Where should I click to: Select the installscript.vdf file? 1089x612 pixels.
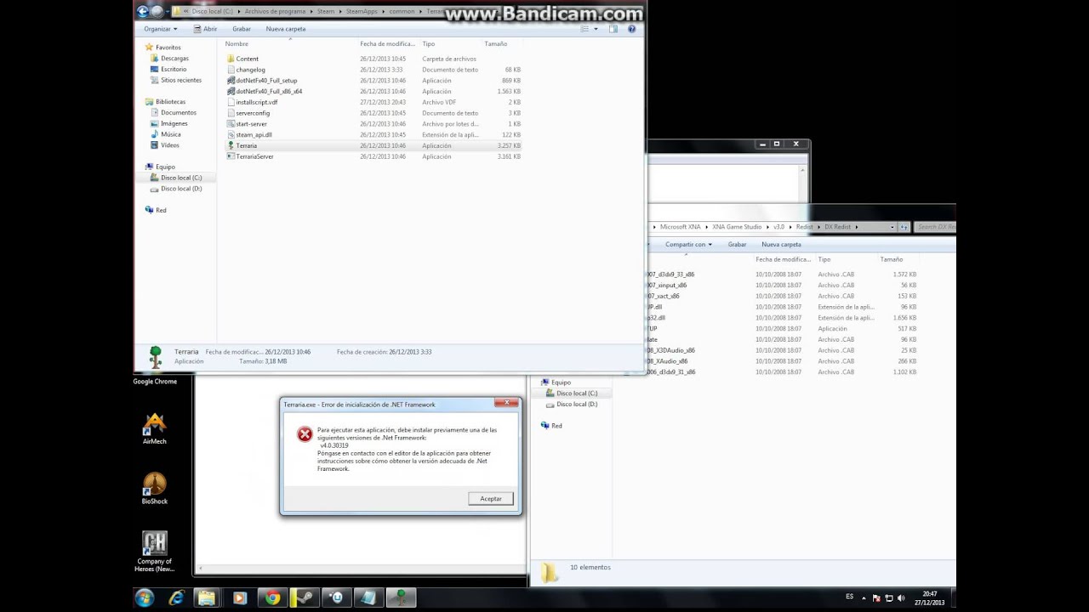pos(256,102)
